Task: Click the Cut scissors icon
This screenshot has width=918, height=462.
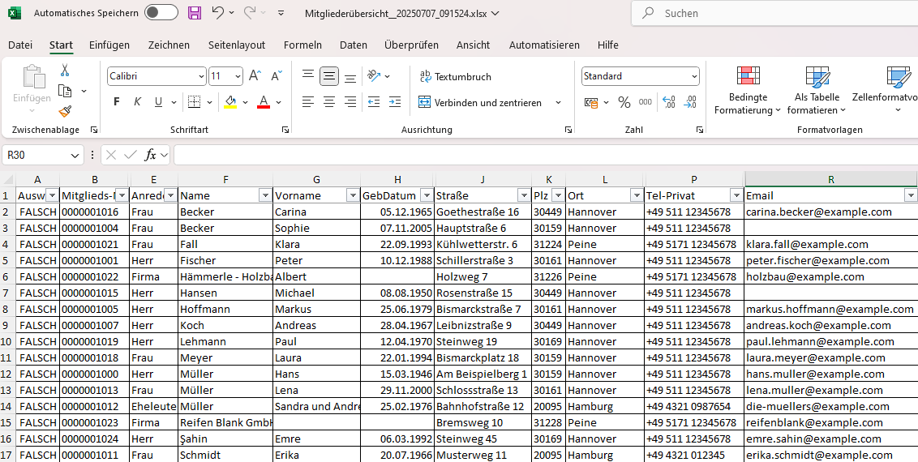Action: click(x=65, y=71)
